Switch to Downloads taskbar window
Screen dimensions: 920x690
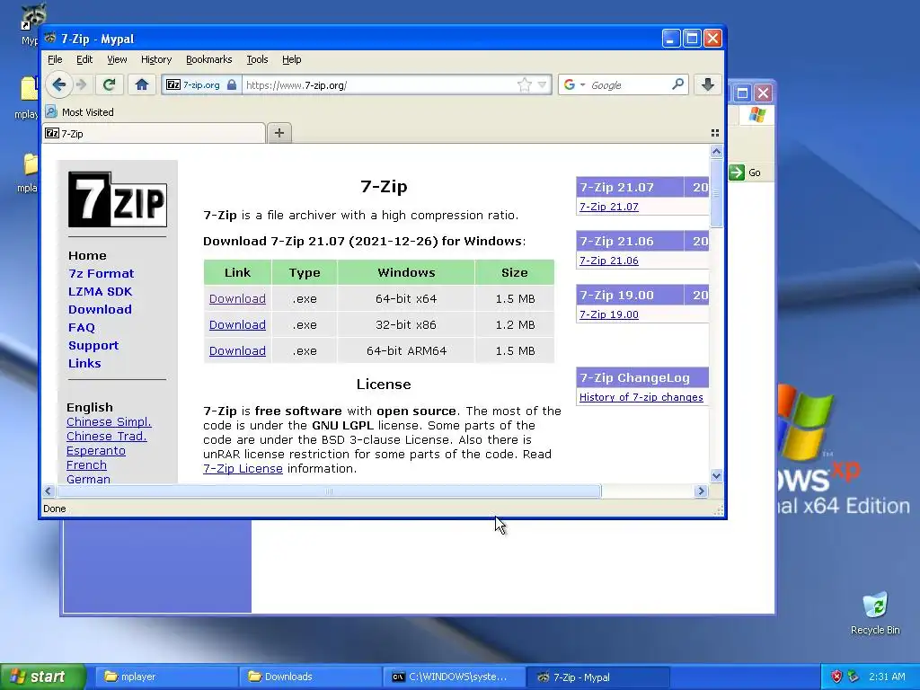pos(310,677)
